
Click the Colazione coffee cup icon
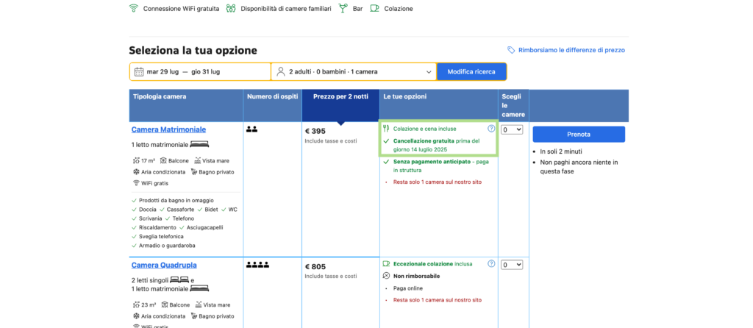tap(375, 9)
